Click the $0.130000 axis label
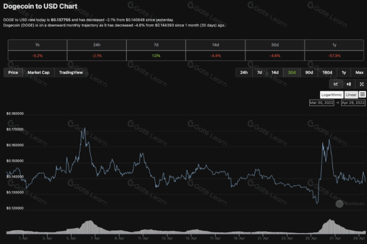Image resolution: width=367 pixels, height=244 pixels. pos(15,192)
